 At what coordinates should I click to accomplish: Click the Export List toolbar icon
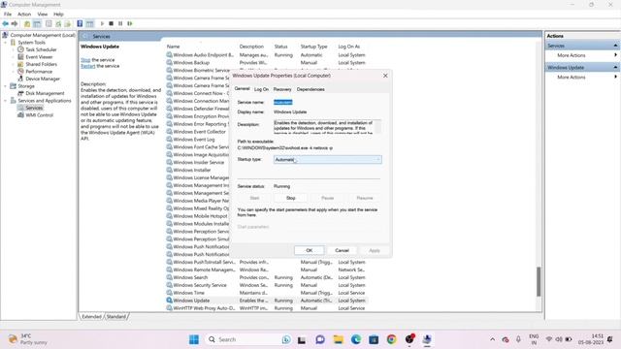68,23
